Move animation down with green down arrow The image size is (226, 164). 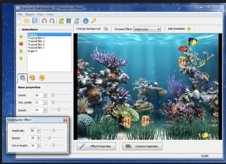coord(21,58)
